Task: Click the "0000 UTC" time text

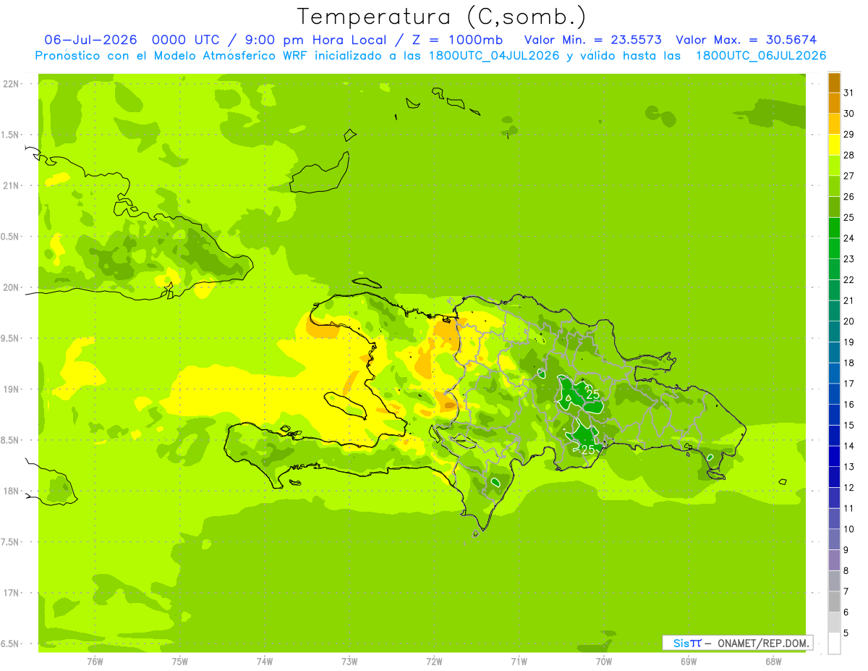Action: coord(187,40)
